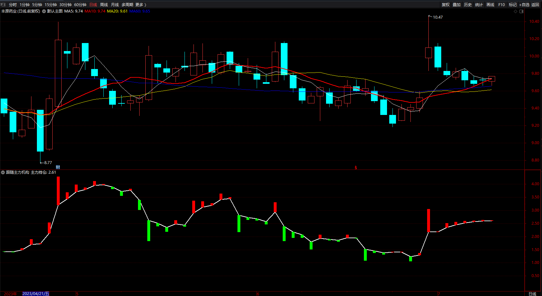542x296 pixels.
Task: Expand the 更多 periods menu
Action: (141, 4)
